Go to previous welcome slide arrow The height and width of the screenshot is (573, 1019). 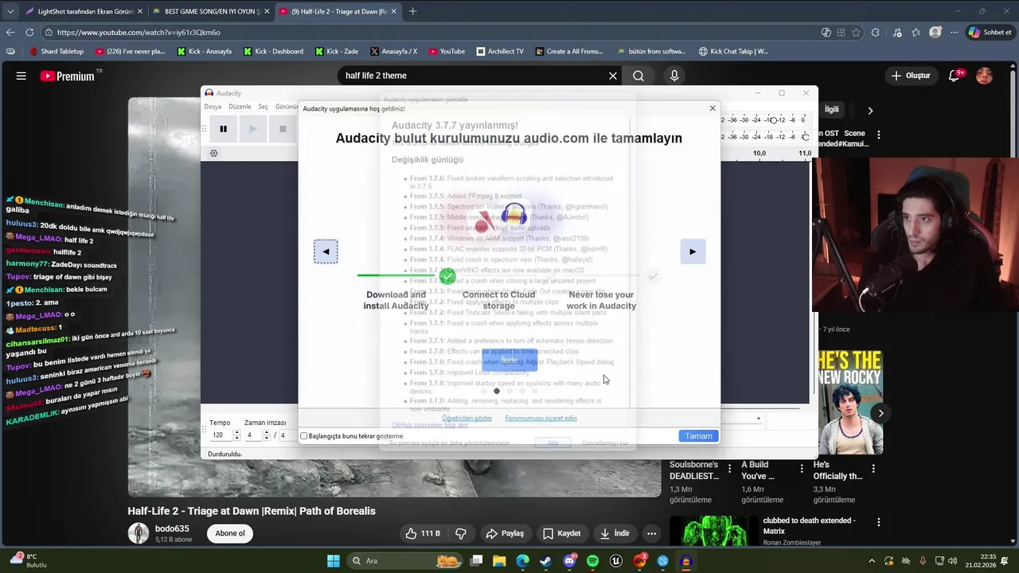[326, 251]
